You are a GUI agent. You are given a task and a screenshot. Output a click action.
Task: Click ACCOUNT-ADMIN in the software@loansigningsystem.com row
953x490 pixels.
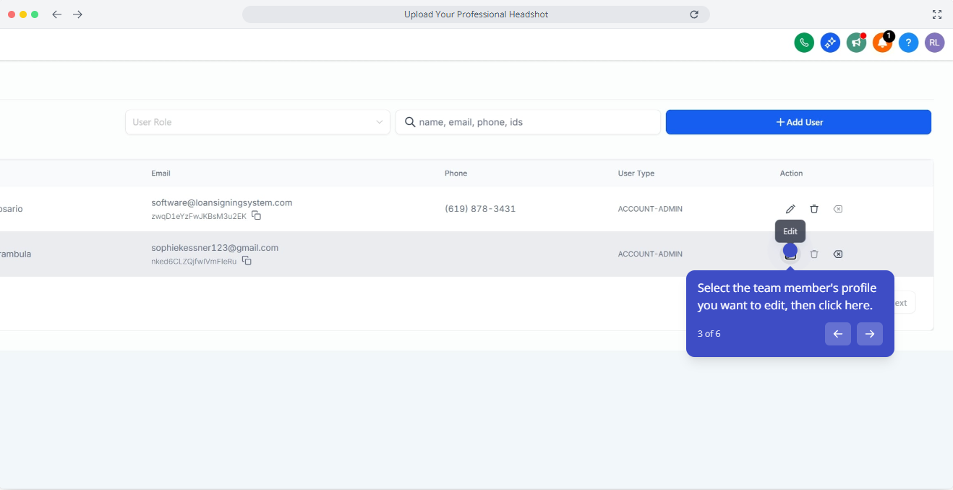tap(650, 209)
